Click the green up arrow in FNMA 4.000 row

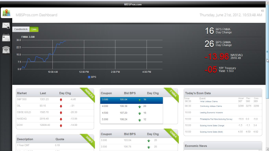point(139,107)
